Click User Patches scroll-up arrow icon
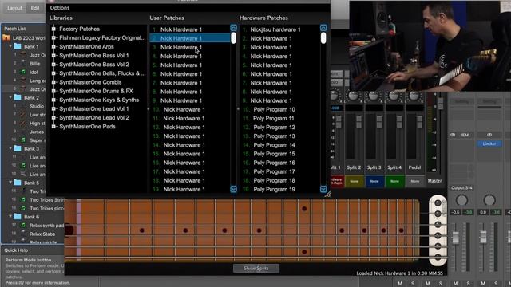This screenshot has height=287, width=511. pyautogui.click(x=233, y=28)
